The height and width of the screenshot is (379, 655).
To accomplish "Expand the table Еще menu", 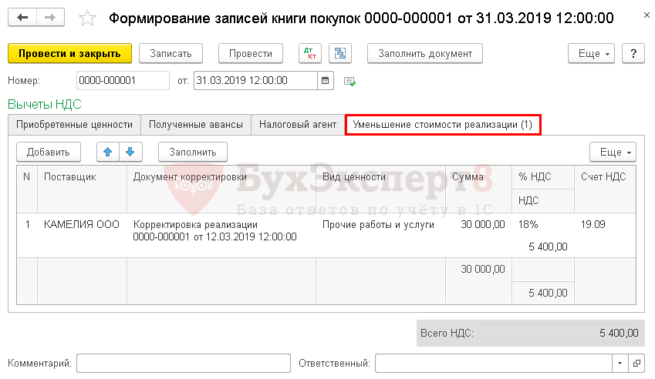I will pyautogui.click(x=613, y=152).
